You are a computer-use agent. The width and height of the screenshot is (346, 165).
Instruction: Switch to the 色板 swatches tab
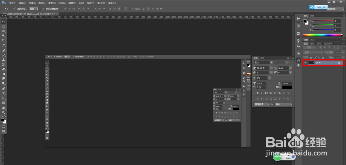pos(312,16)
